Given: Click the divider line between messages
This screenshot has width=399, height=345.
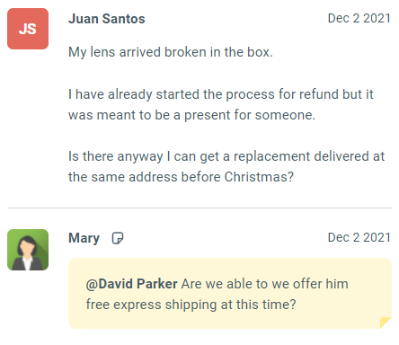Looking at the screenshot, I should (x=199, y=208).
